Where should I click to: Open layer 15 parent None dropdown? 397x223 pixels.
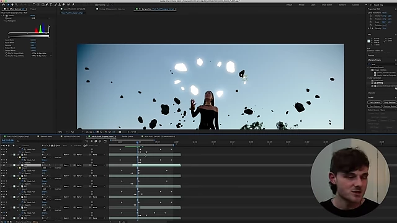pyautogui.click(x=99, y=176)
